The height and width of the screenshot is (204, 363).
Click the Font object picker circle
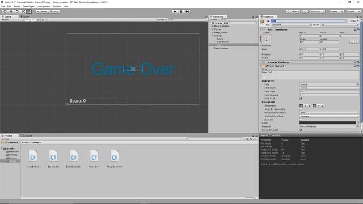(358, 84)
